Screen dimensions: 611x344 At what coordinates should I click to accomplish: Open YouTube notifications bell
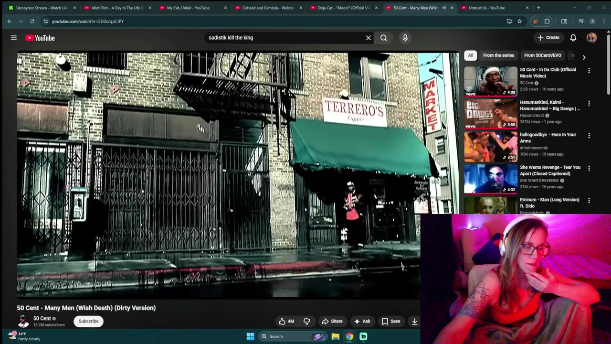[x=573, y=38]
